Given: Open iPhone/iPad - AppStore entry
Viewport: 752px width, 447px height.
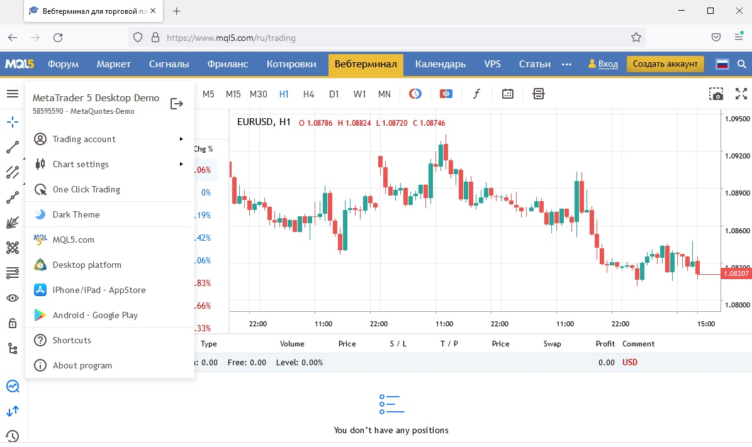Looking at the screenshot, I should tap(110, 290).
